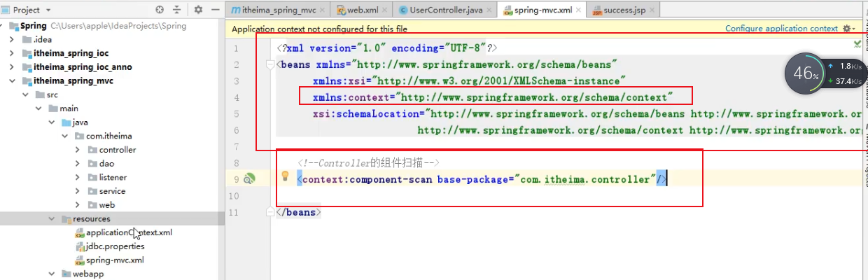The width and height of the screenshot is (868, 280).
Task: Open the gear dropdown beside Configure application context
Action: coord(849,29)
